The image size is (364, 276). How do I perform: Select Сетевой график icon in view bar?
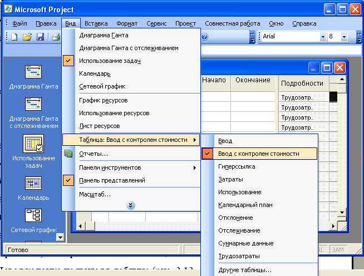tap(33, 215)
